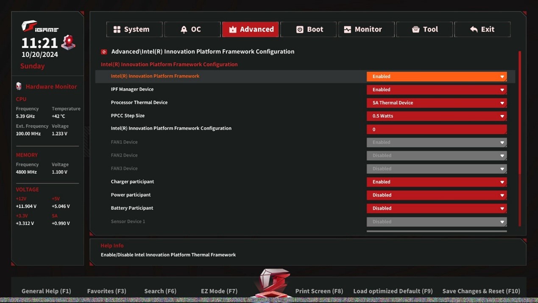Toggle the Battery Participant setting
This screenshot has width=538, height=303.
[x=436, y=208]
